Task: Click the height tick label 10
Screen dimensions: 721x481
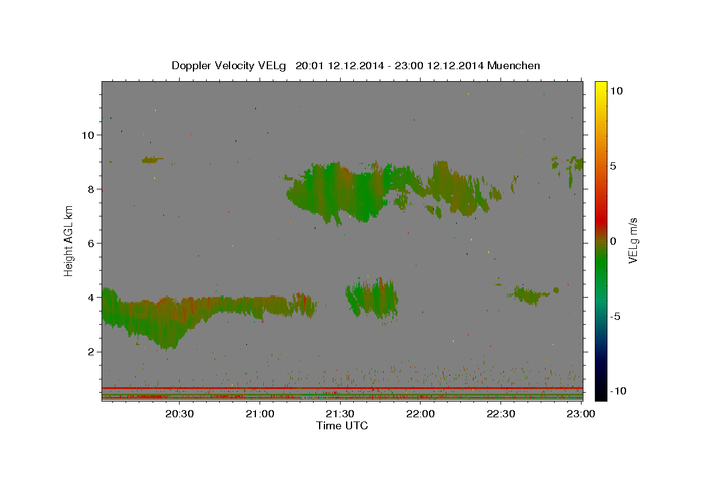Action: pos(88,135)
